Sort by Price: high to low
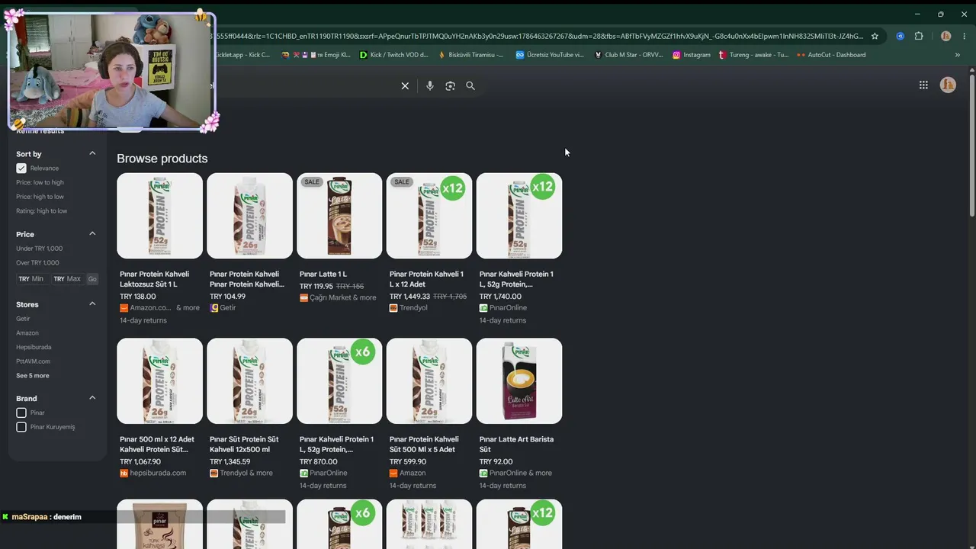This screenshot has width=976, height=549. tap(40, 197)
